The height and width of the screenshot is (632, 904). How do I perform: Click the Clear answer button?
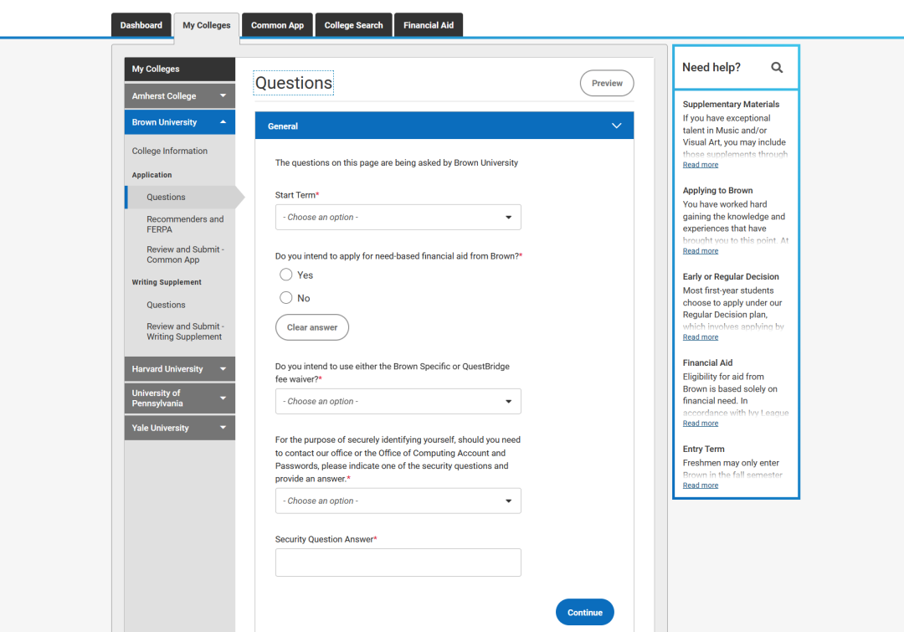click(312, 327)
